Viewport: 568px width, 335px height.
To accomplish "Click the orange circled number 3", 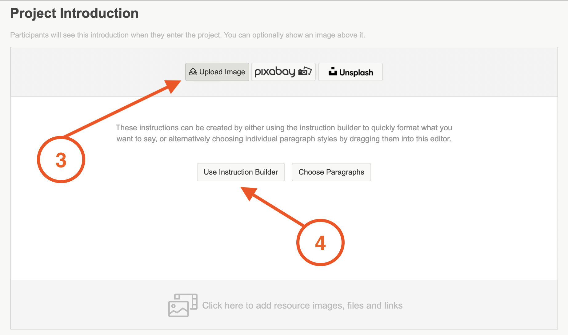I will pos(61,160).
